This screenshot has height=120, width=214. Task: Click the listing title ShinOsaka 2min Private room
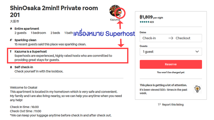coord(54,11)
